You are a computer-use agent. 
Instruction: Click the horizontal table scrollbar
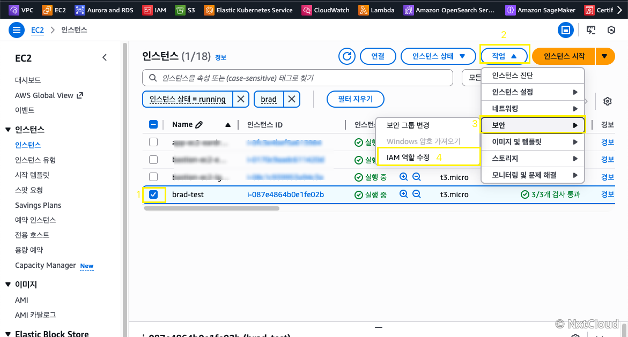click(211, 208)
